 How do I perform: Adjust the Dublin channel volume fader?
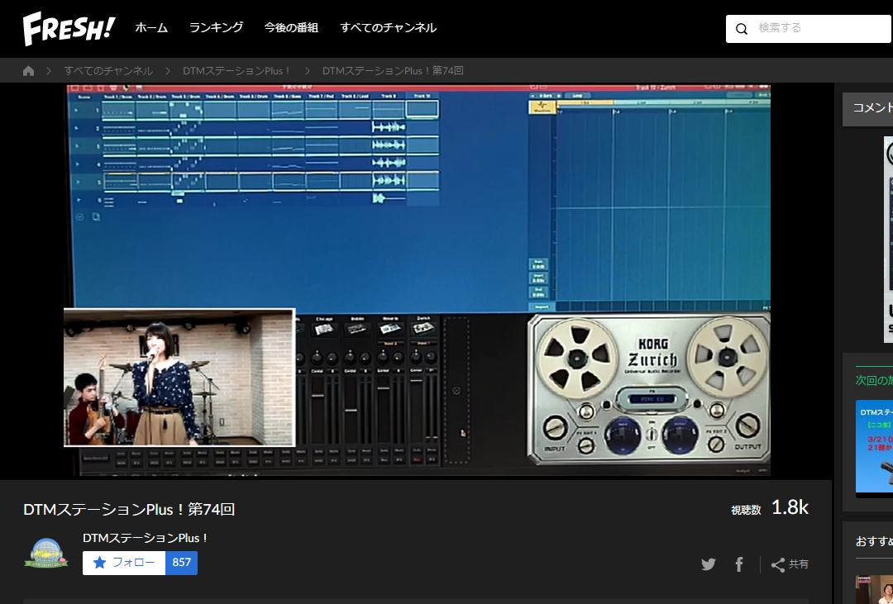[x=351, y=409]
